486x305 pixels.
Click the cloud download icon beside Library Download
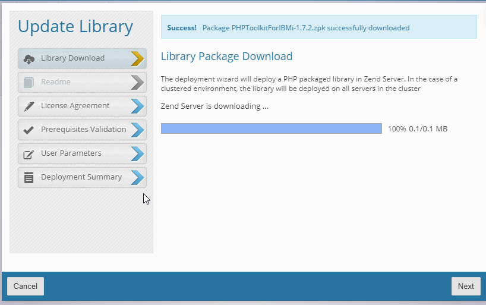29,58
